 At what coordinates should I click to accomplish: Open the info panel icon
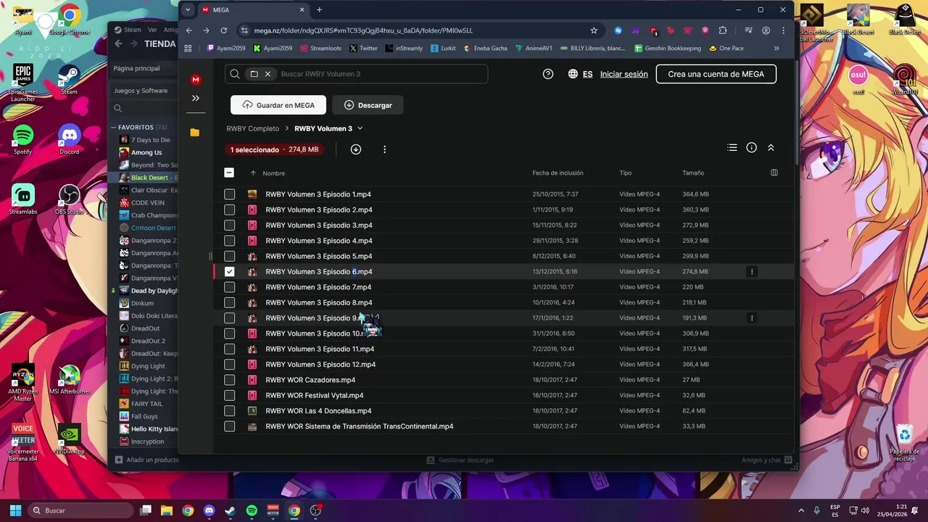pos(752,147)
